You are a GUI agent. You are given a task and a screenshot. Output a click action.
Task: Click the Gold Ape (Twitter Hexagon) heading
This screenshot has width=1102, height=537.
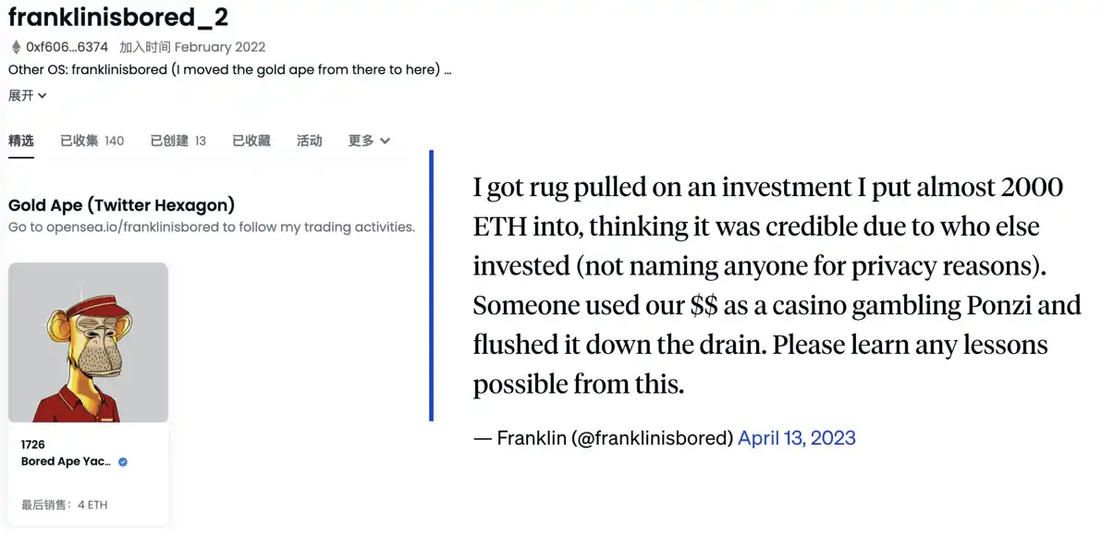point(121,205)
